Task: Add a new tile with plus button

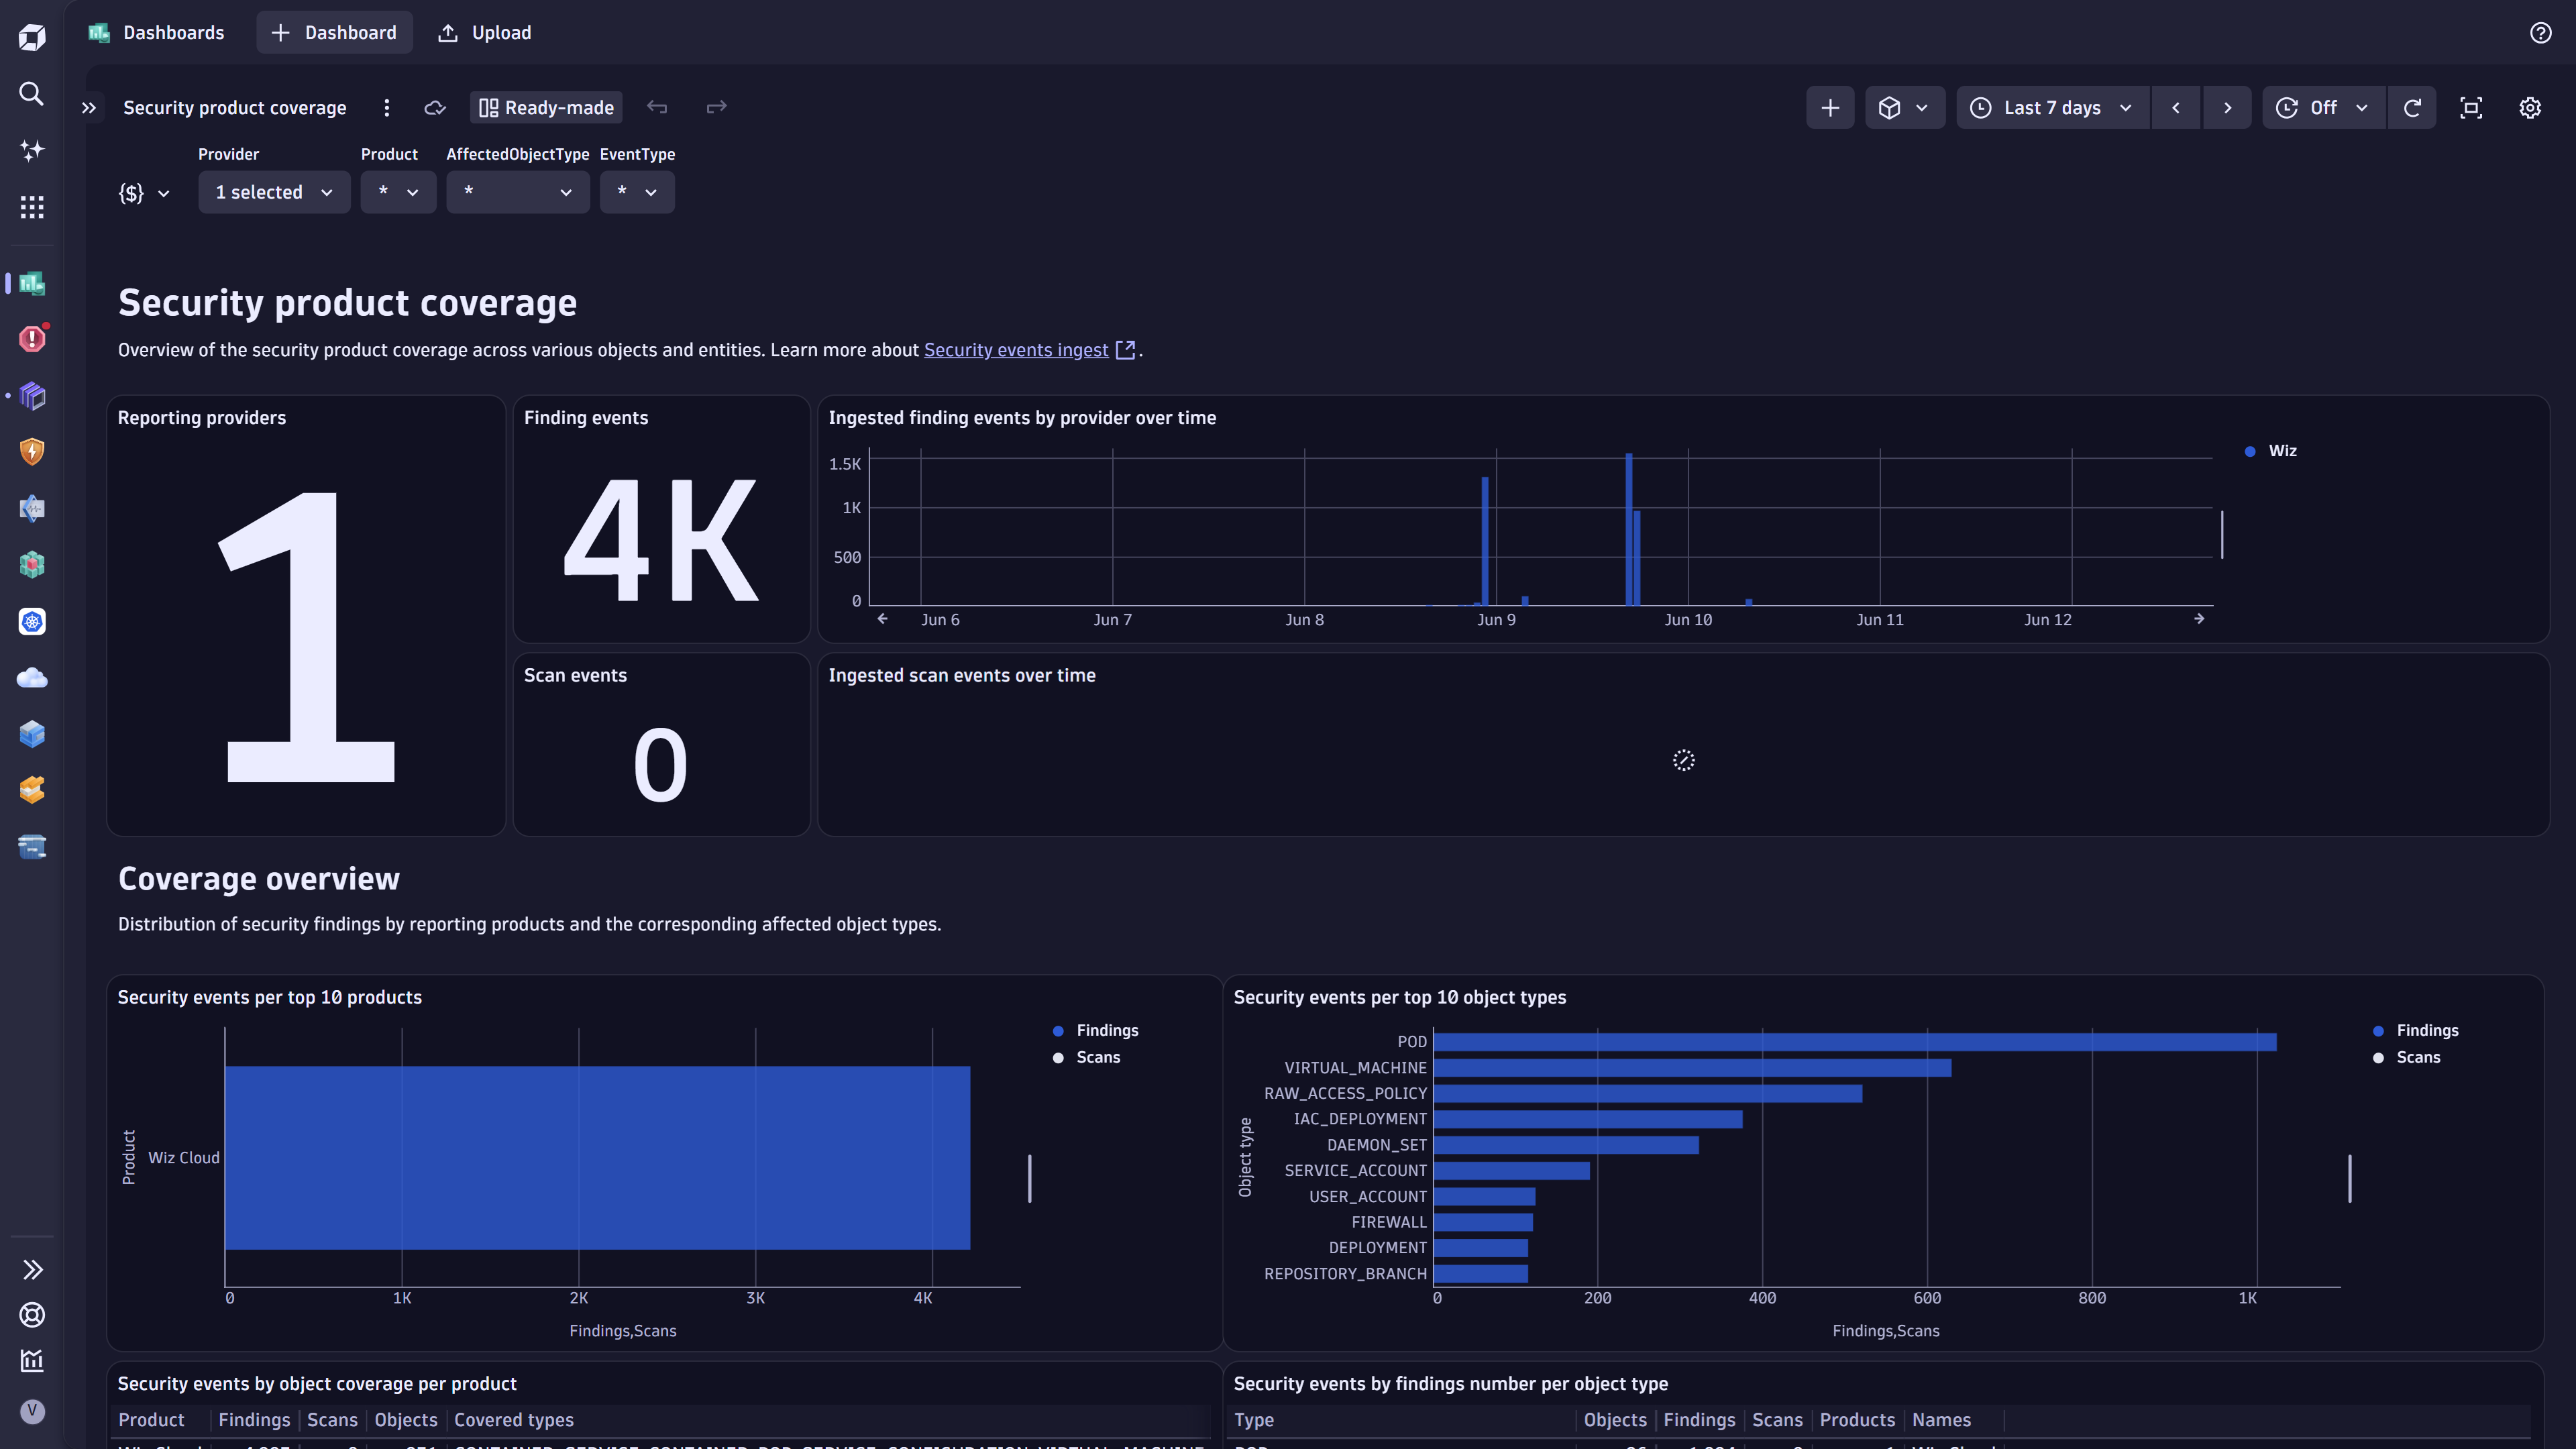Action: pos(1830,108)
